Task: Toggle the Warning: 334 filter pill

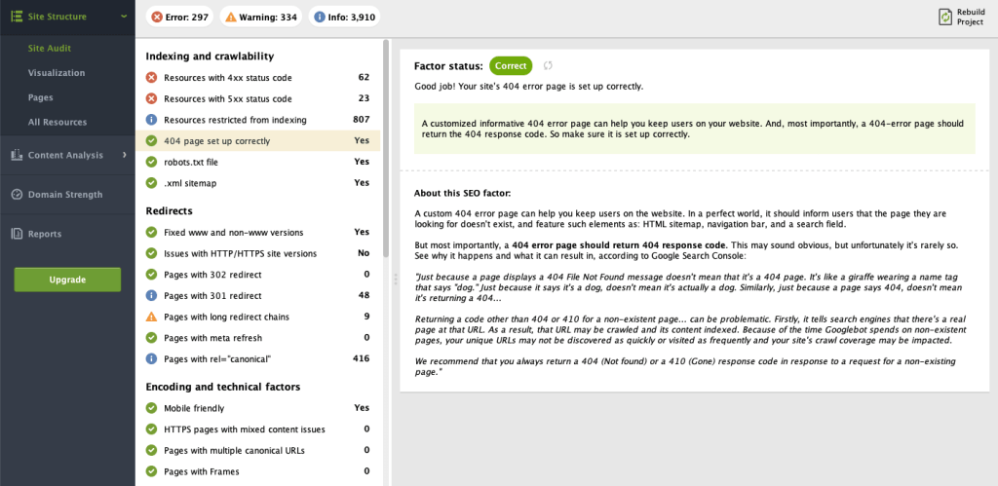Action: [261, 18]
